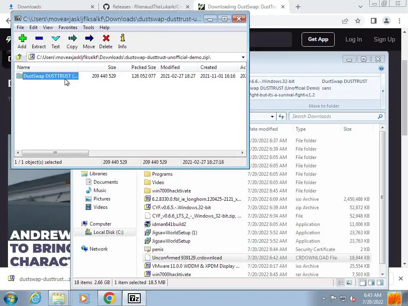Click the Chrome tab search chevron
408x306 pixels.
tap(360, 7)
